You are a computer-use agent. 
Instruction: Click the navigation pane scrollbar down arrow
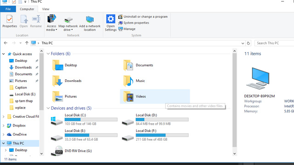pos(41,154)
